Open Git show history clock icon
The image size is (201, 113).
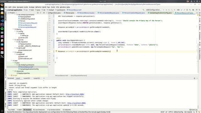pyautogui.click(x=187, y=10)
